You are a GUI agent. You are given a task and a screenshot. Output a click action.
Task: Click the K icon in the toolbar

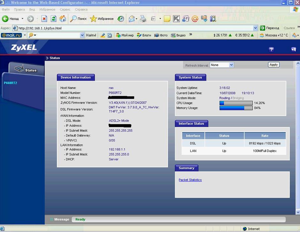click(176, 19)
